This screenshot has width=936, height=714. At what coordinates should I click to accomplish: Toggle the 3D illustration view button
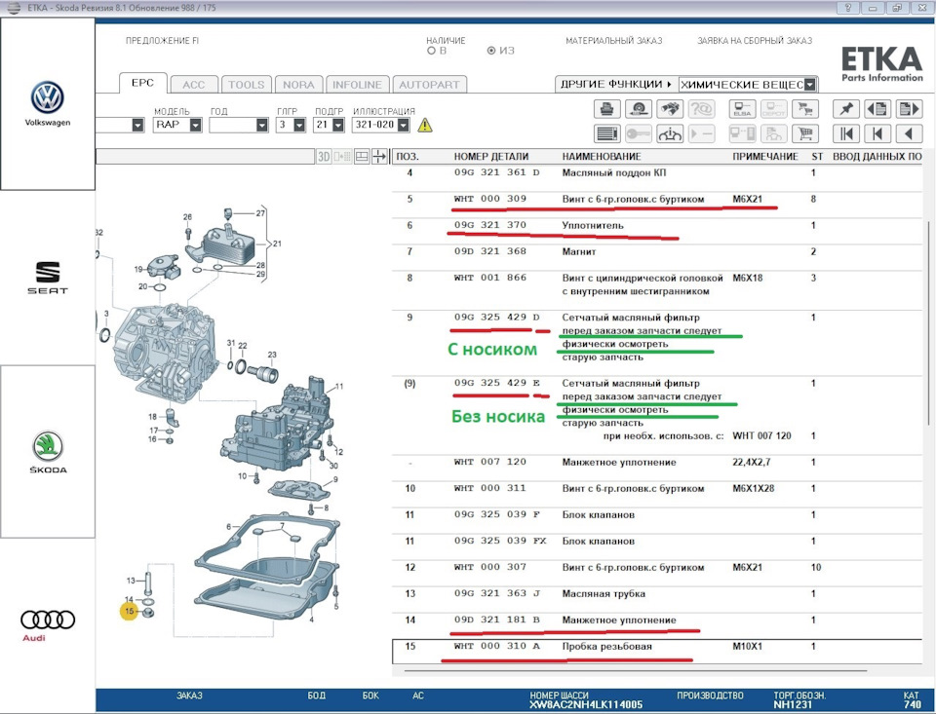[324, 156]
